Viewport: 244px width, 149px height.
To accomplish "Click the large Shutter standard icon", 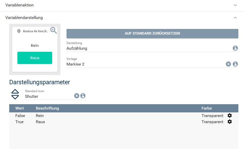I will click(15, 94).
